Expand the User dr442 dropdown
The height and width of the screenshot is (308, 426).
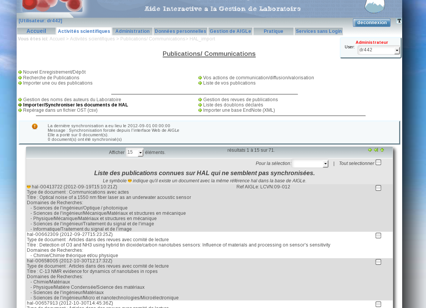point(397,50)
